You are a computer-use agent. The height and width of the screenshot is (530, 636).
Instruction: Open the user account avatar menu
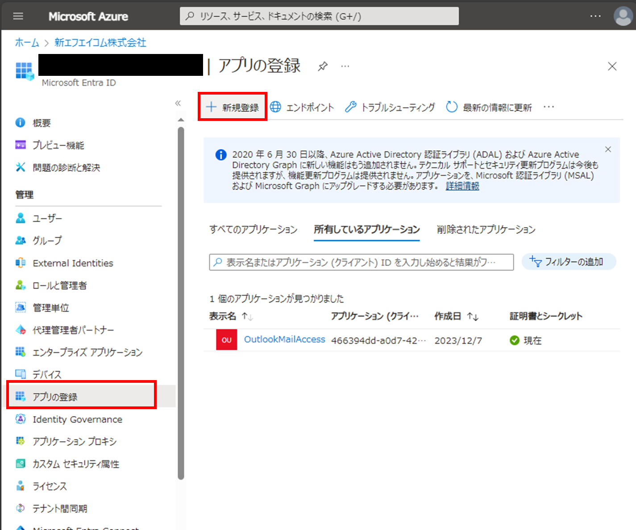click(x=623, y=17)
